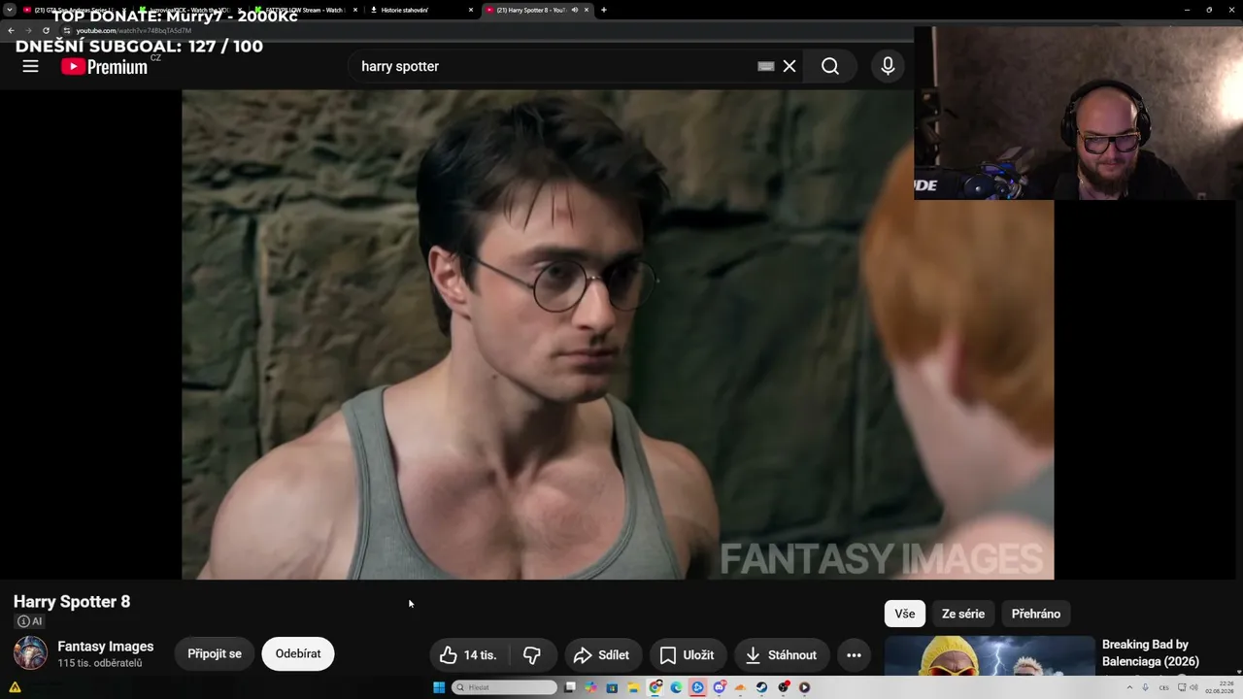Open the Fantasy Images channel name link
The height and width of the screenshot is (699, 1243).
(106, 647)
